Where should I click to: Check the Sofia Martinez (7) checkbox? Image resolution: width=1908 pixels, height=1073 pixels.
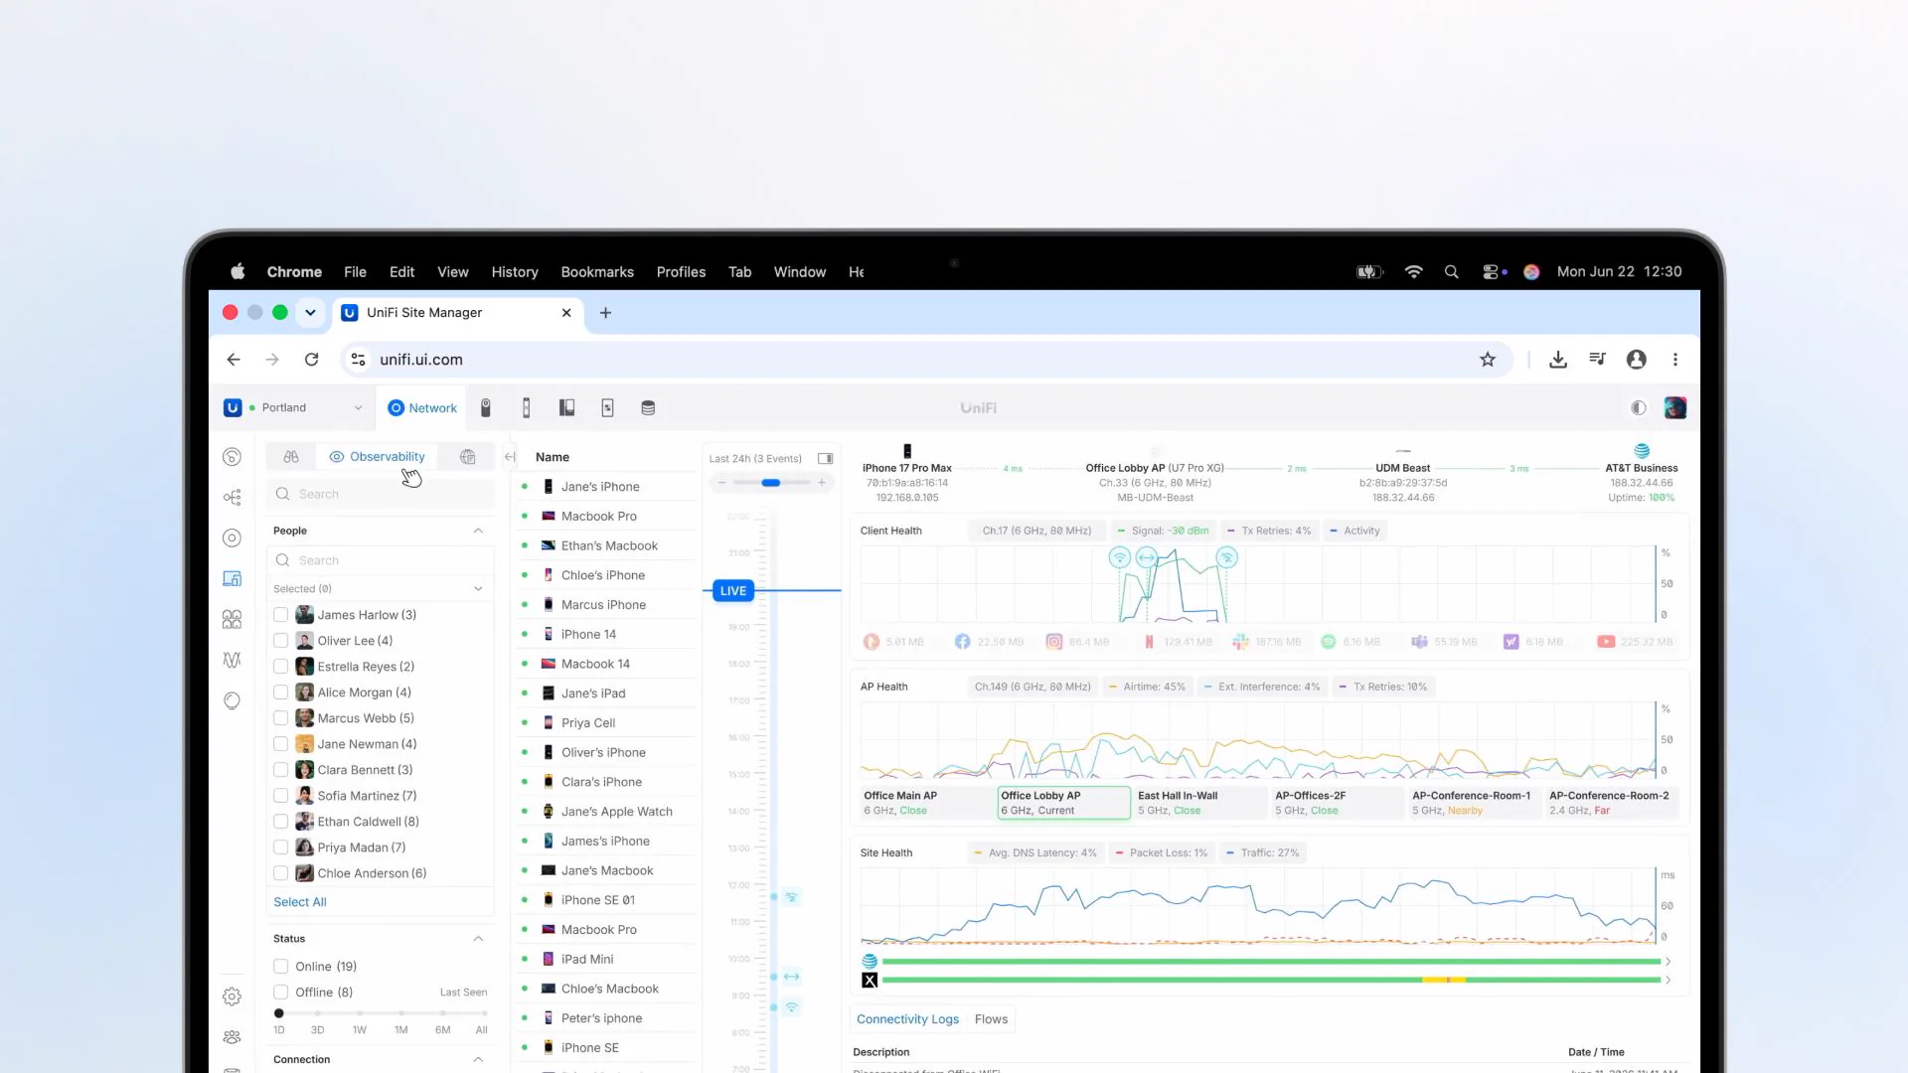281,796
